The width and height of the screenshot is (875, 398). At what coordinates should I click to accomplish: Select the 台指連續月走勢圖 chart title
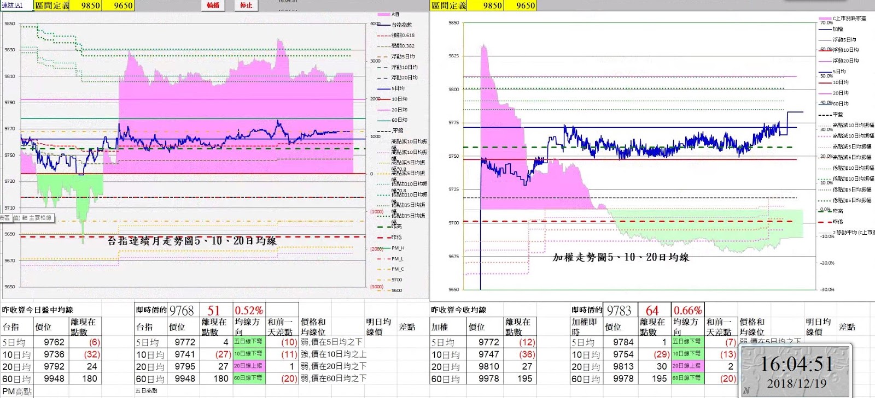(192, 240)
